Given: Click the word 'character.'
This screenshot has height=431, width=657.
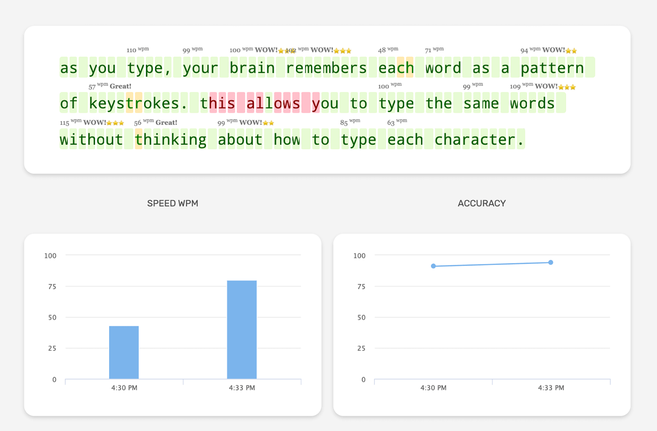Looking at the screenshot, I should 480,140.
